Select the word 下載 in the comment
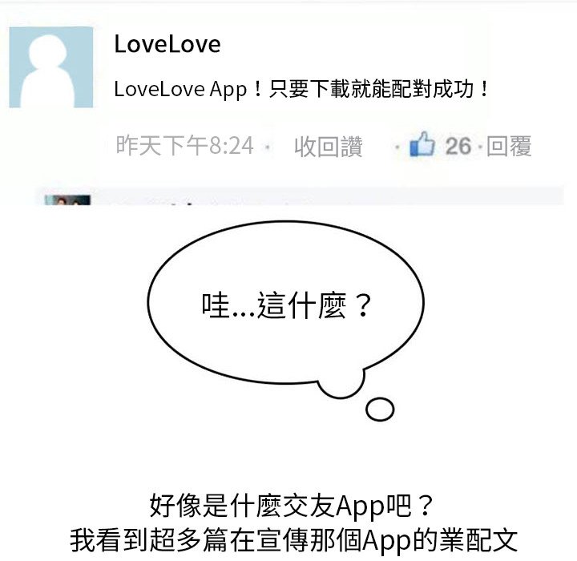Viewport: 577px width, 561px height. pos(330,89)
